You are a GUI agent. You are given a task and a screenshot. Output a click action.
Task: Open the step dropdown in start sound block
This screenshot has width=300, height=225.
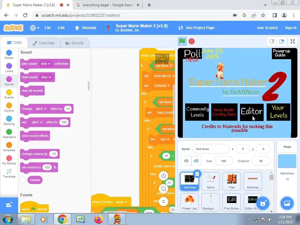(46, 77)
